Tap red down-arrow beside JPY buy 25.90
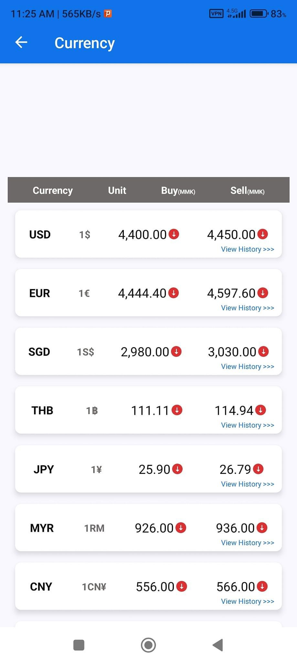 click(177, 469)
